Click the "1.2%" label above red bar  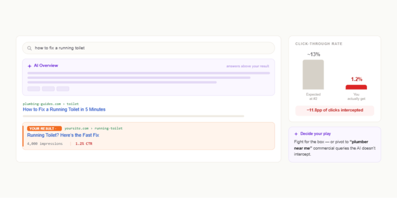(x=357, y=79)
